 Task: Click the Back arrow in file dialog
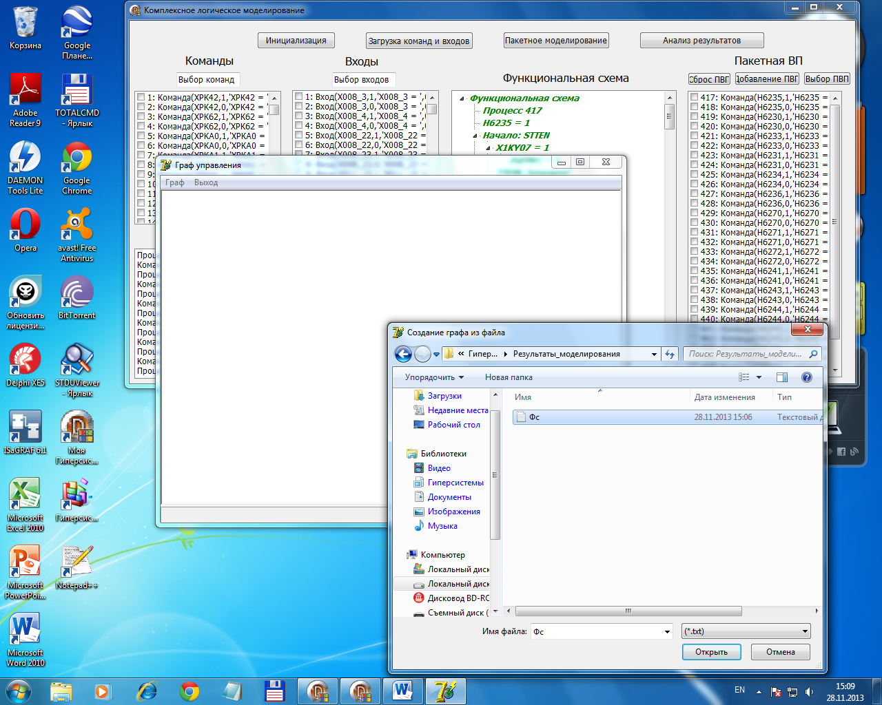click(x=403, y=354)
